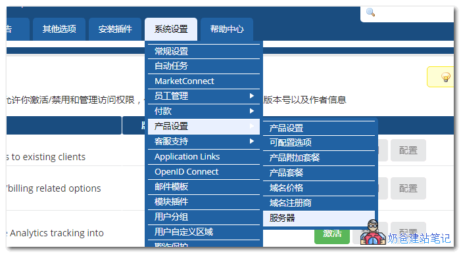This screenshot has height=254, width=461.
Task: Select 域名注册商 submenu item
Action: coord(319,203)
